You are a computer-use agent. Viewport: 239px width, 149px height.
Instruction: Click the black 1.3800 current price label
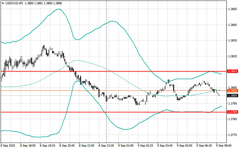click(x=233, y=96)
